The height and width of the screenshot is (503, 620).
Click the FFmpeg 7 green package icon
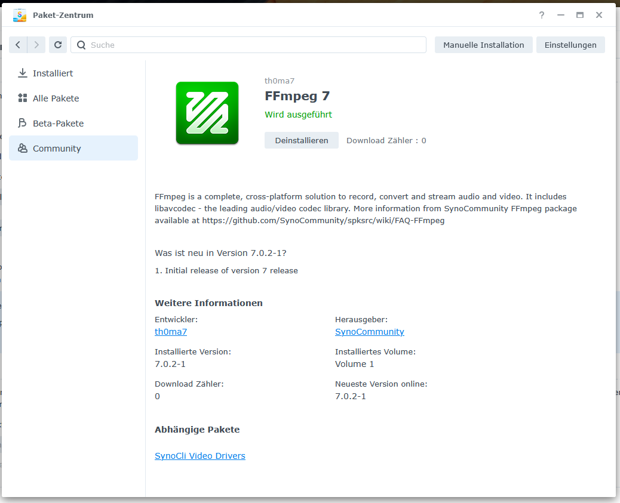tap(207, 113)
